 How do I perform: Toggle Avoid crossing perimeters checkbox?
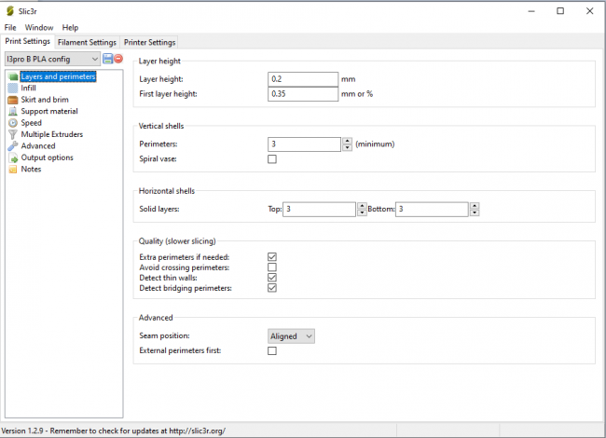pyautogui.click(x=272, y=267)
